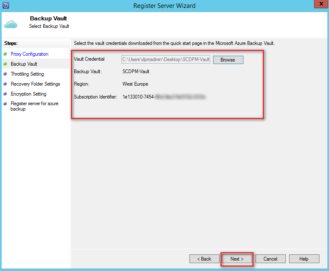Click the cloud Backup Vault header icon

[x=10, y=25]
